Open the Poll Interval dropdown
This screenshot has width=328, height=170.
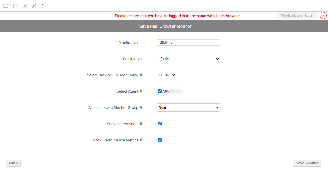coord(188,59)
